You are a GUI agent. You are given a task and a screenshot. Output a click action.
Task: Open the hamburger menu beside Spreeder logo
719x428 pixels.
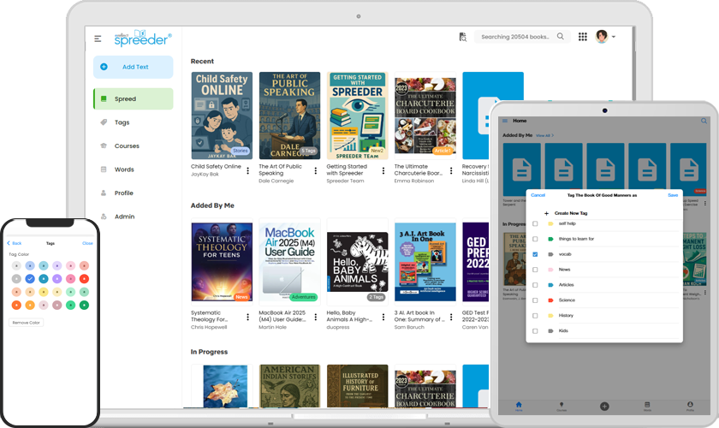click(x=98, y=39)
